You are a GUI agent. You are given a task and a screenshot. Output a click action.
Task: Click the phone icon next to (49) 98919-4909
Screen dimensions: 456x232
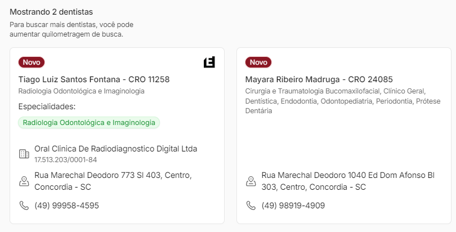pyautogui.click(x=251, y=206)
